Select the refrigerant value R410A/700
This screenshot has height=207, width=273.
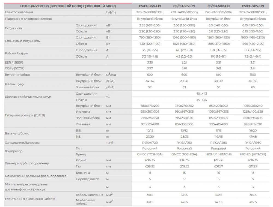(149, 143)
